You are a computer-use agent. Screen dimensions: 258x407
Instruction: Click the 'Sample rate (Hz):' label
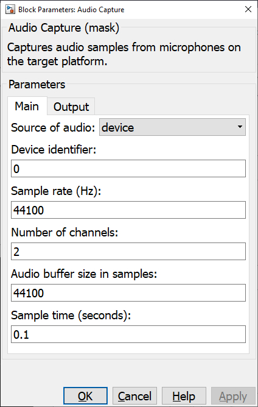click(56, 191)
